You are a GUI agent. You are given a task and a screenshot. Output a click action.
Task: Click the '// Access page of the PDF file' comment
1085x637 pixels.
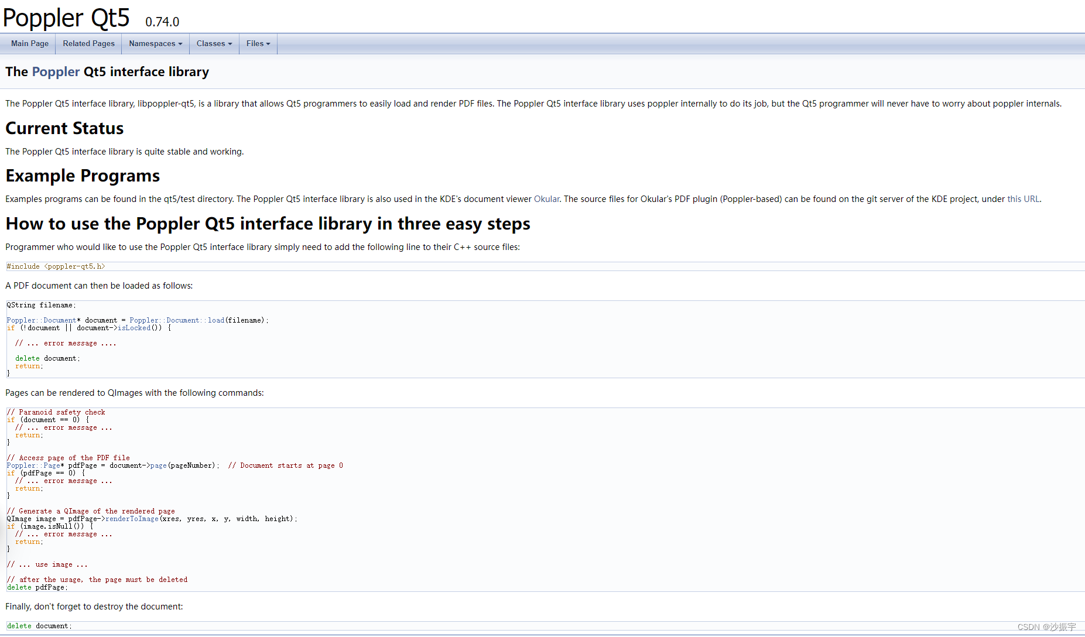coord(69,458)
